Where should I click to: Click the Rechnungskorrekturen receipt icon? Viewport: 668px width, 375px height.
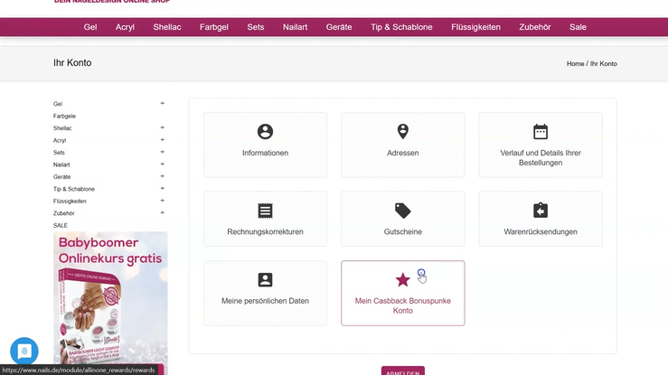coord(265,211)
